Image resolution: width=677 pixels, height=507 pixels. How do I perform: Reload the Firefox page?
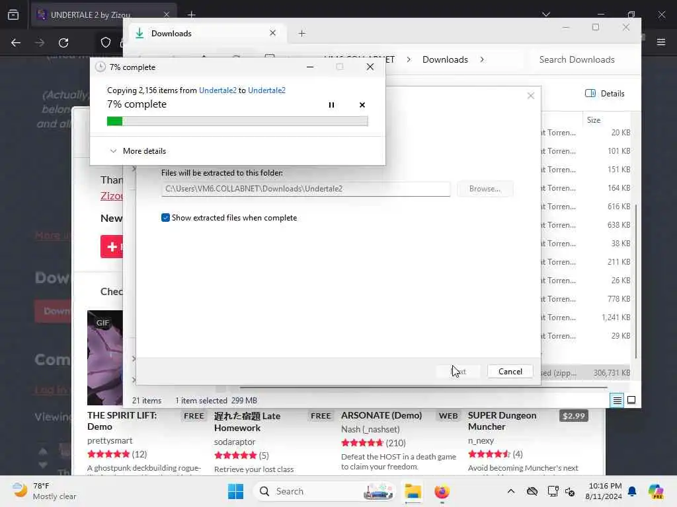(x=63, y=42)
